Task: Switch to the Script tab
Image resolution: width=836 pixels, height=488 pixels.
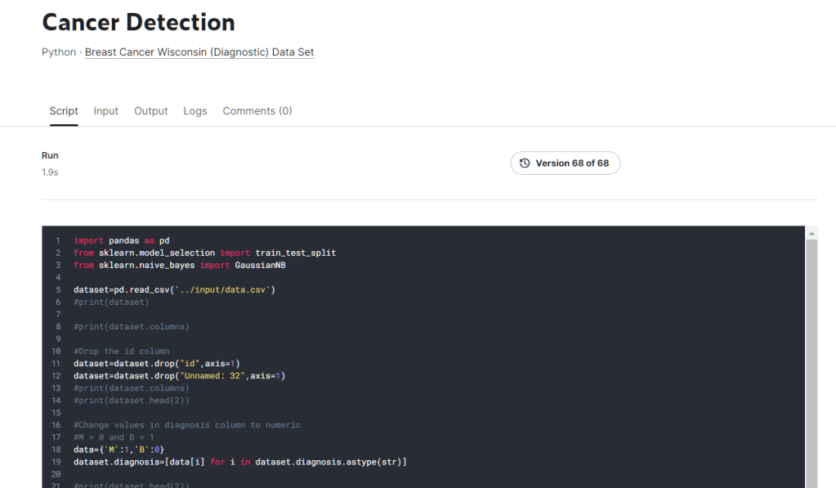Action: coord(64,111)
